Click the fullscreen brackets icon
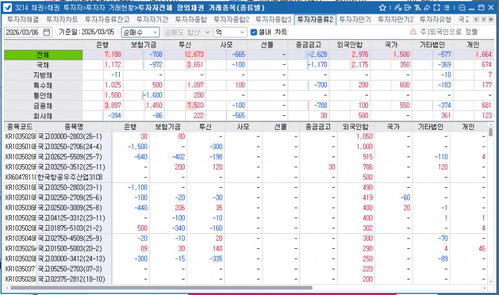 (437, 7)
